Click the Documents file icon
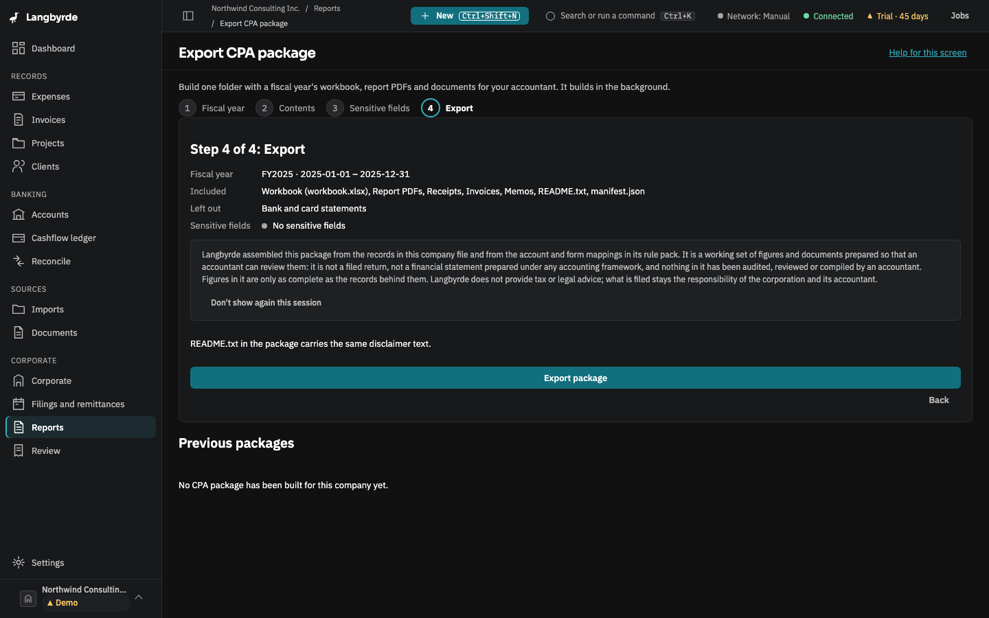The image size is (989, 618). (x=19, y=332)
